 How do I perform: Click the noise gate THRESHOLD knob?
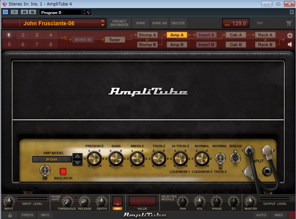click(67, 201)
